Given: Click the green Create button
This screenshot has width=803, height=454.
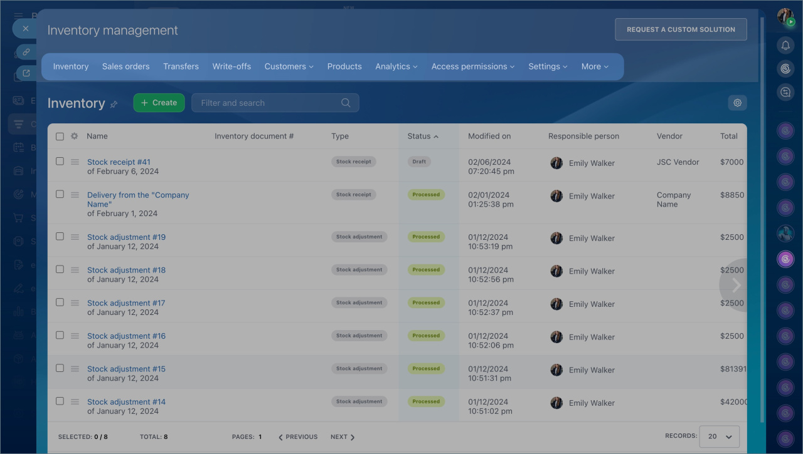Looking at the screenshot, I should 159,103.
